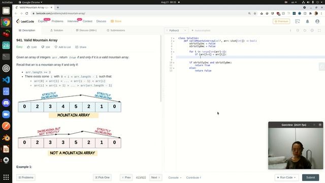Reset code to default icon

305,30
